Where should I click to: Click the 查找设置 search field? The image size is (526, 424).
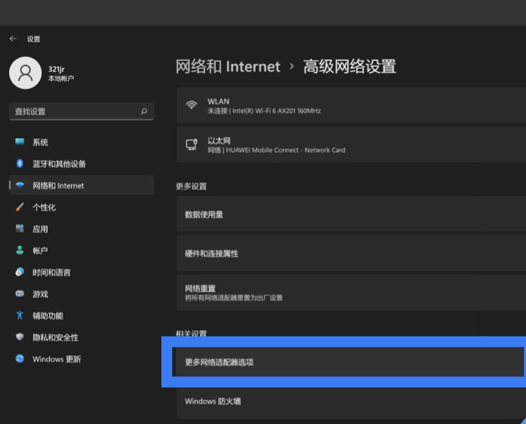(81, 111)
